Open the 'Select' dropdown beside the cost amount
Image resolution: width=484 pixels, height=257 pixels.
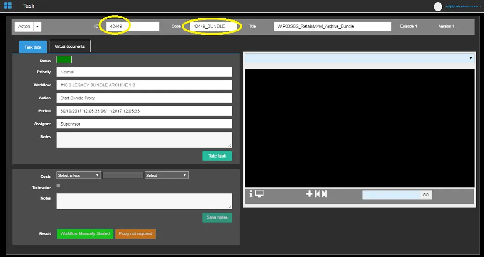coord(166,176)
